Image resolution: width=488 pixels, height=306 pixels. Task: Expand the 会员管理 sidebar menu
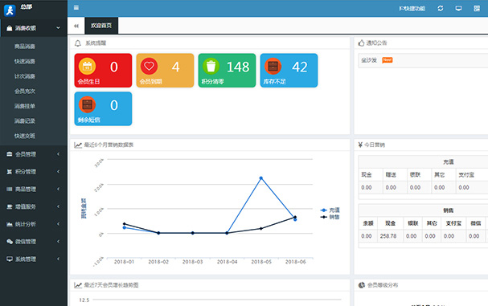[34, 154]
